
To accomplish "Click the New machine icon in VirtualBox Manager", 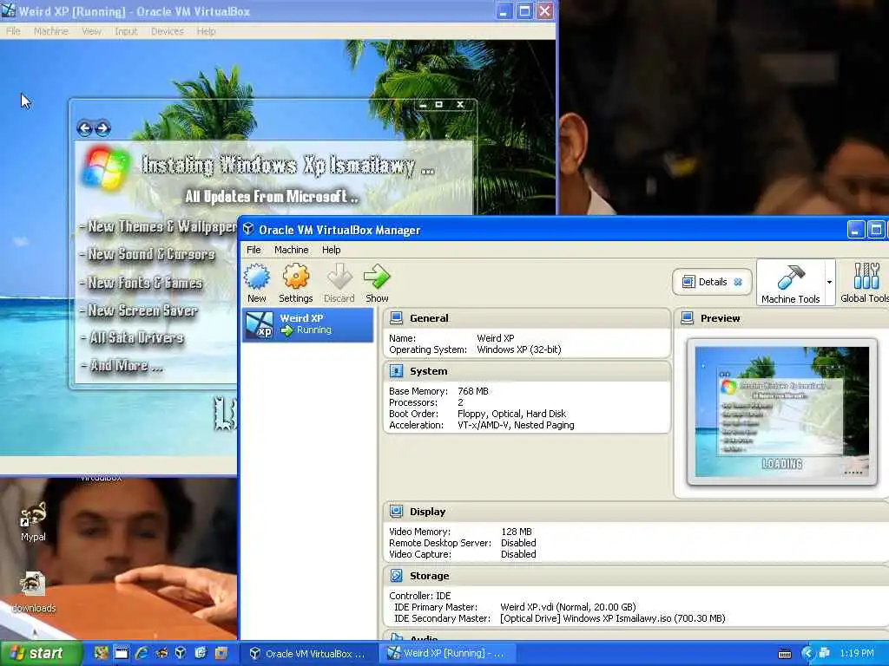I will pos(257,277).
